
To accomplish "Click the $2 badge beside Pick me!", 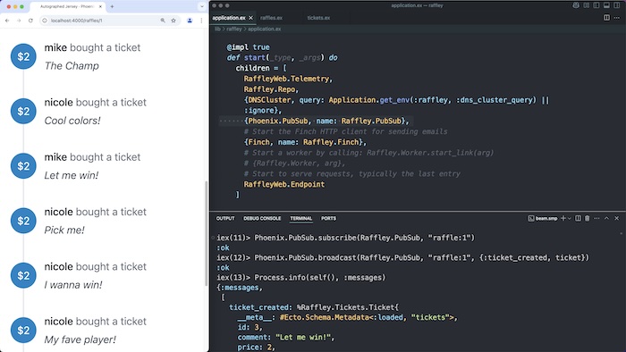I will 23,221.
